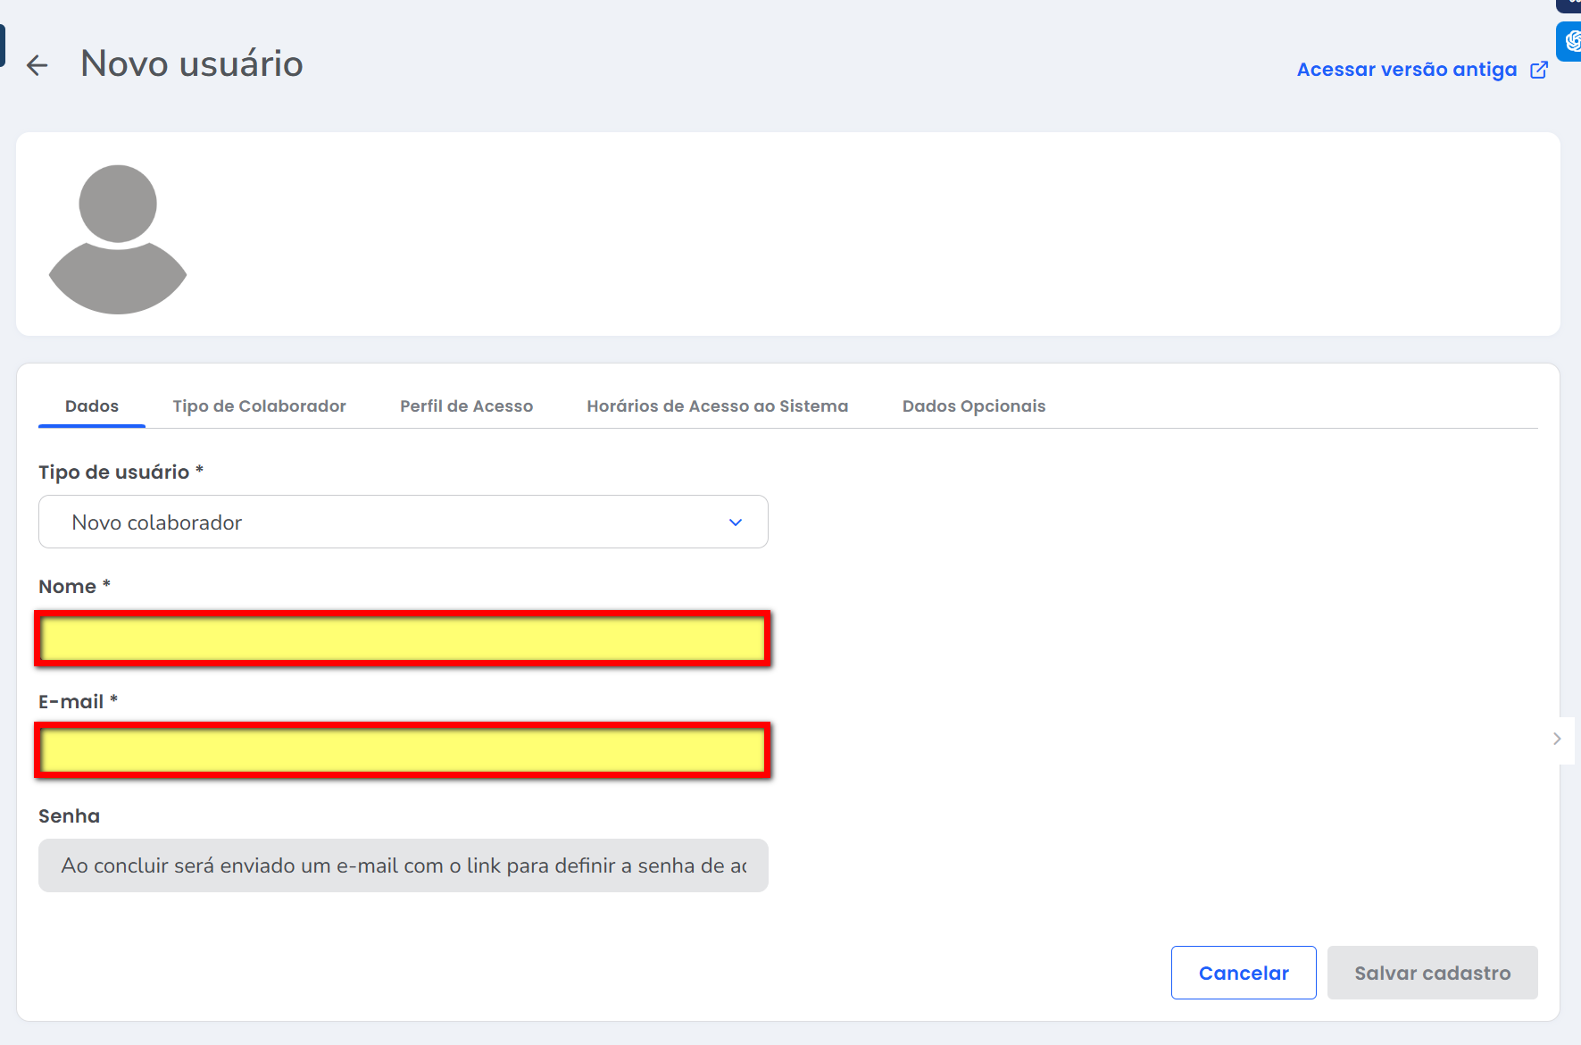The height and width of the screenshot is (1045, 1581).
Task: Open the Dados Opcionais tab
Action: point(973,406)
